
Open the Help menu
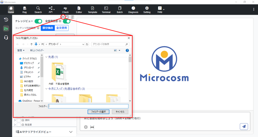tap(160, 10)
